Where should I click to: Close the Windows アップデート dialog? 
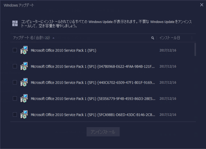pyautogui.click(x=202, y=5)
